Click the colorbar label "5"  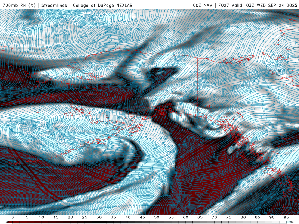[x=27, y=217]
